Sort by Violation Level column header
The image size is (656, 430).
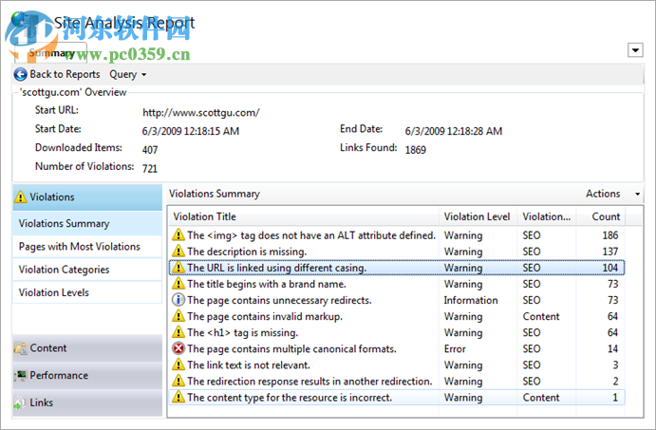tap(478, 216)
